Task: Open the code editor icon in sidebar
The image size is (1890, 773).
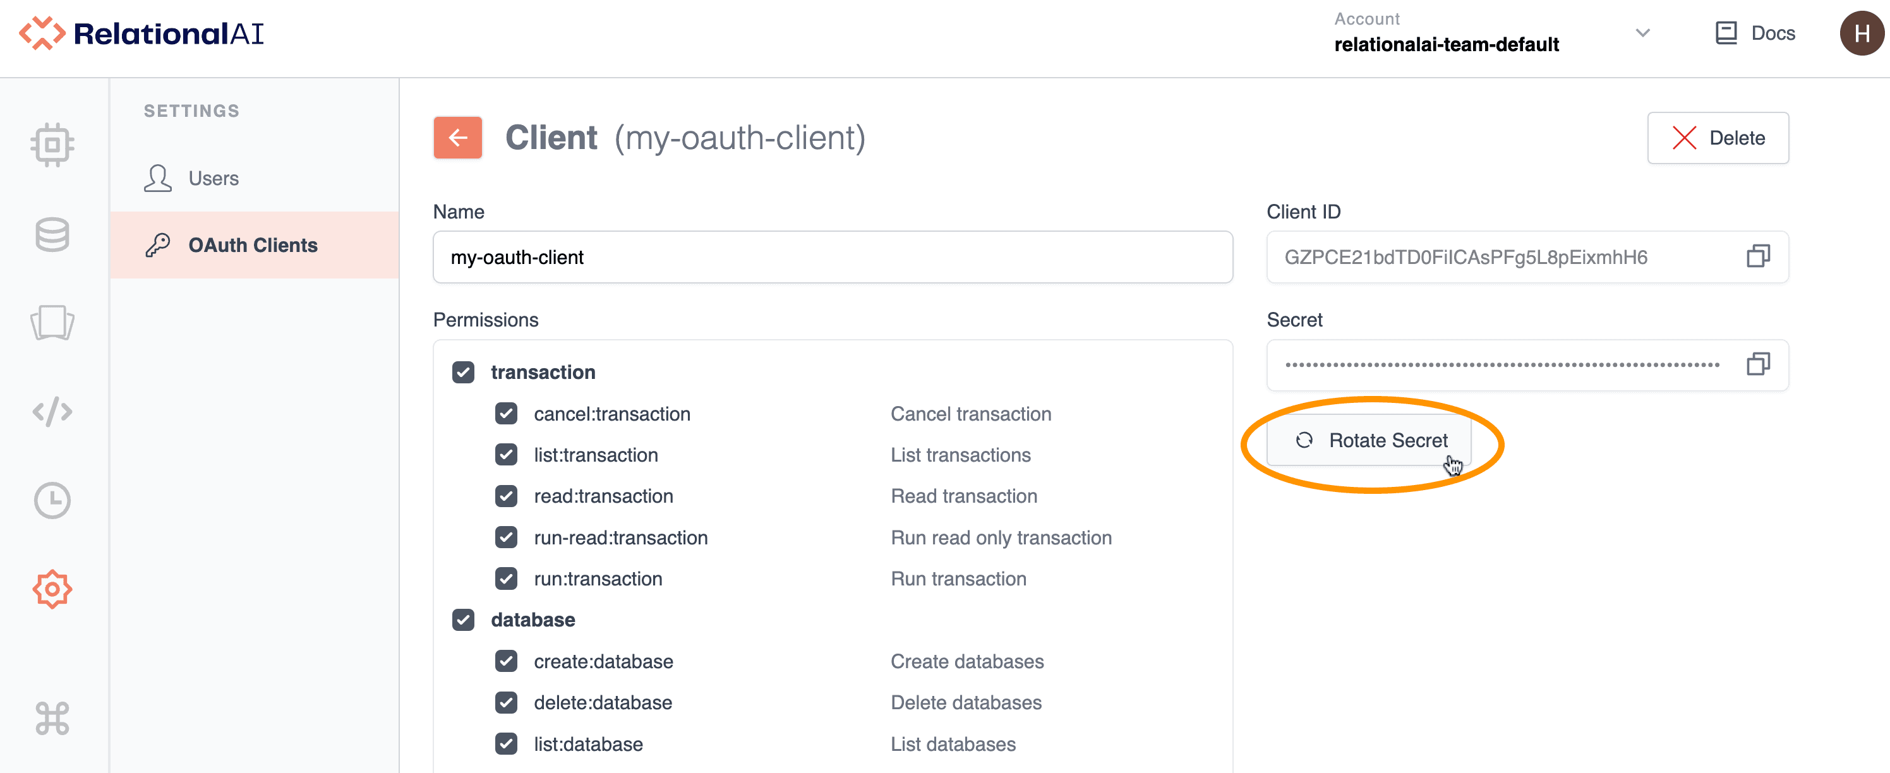Action: pyautogui.click(x=52, y=411)
